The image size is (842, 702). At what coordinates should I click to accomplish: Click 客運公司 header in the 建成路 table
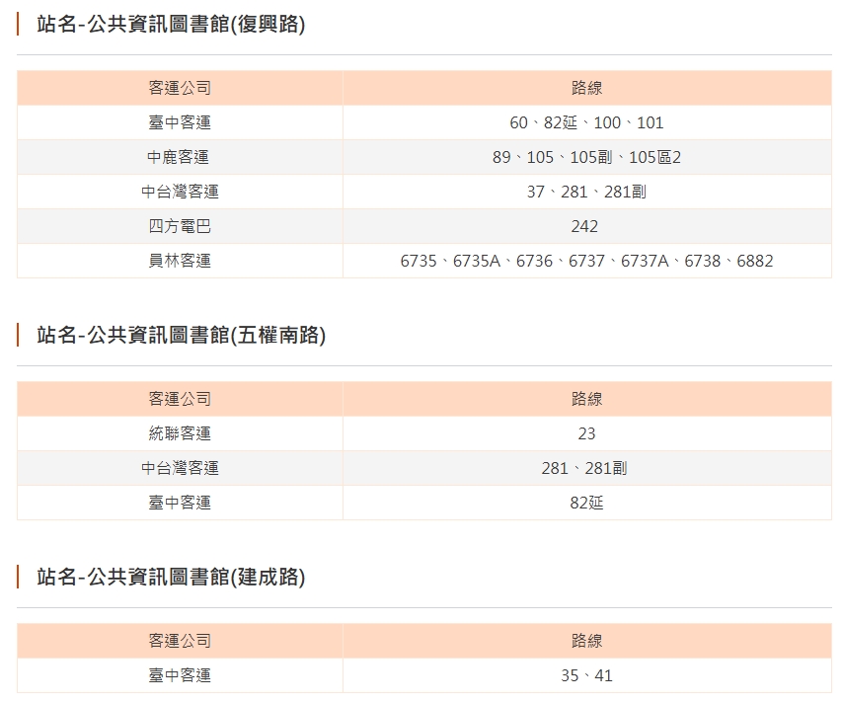(x=180, y=641)
